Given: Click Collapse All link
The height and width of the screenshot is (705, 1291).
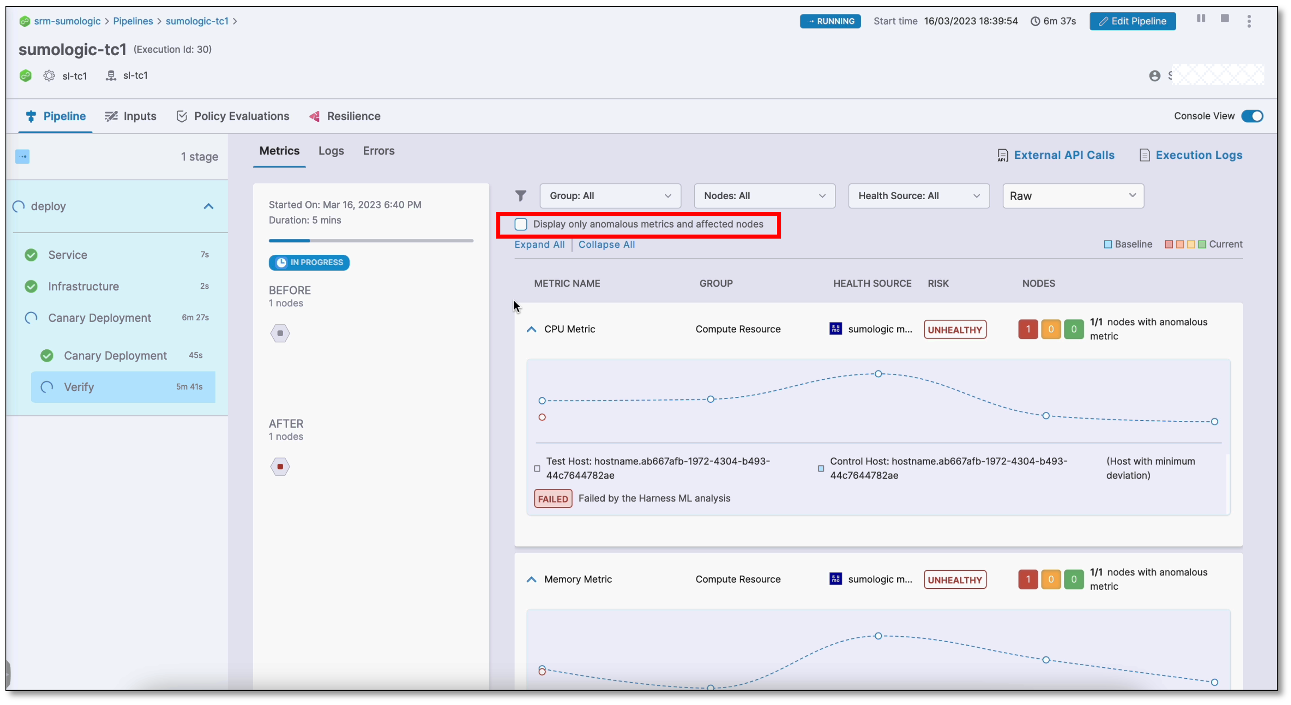Looking at the screenshot, I should point(607,244).
